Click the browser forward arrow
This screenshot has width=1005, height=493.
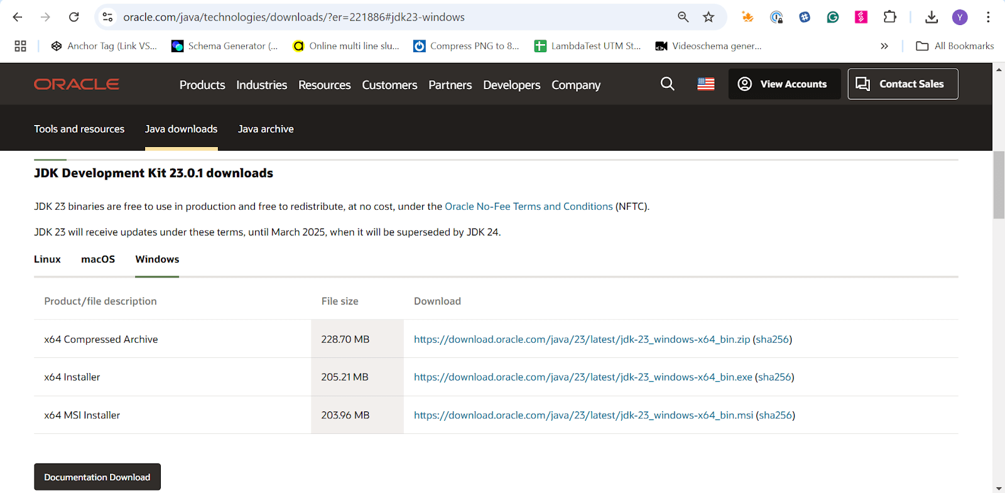pos(45,17)
